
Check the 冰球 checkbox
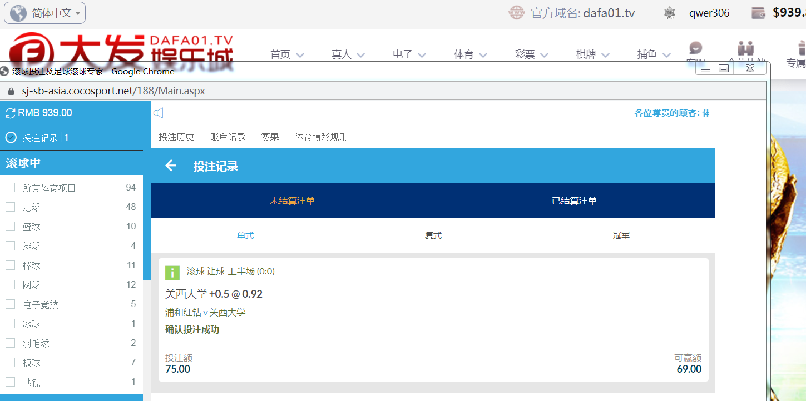(x=10, y=324)
